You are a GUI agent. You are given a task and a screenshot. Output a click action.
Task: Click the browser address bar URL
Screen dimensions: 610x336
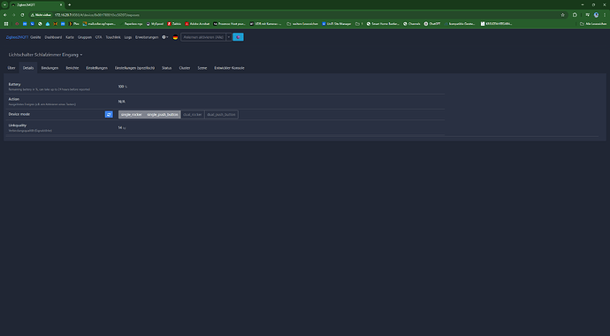pos(96,15)
